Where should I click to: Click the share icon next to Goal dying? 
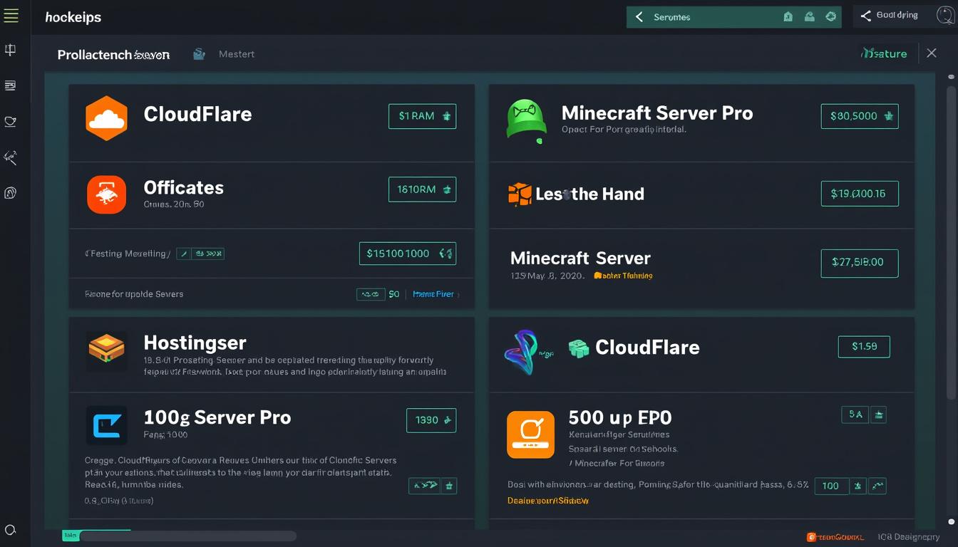[866, 16]
